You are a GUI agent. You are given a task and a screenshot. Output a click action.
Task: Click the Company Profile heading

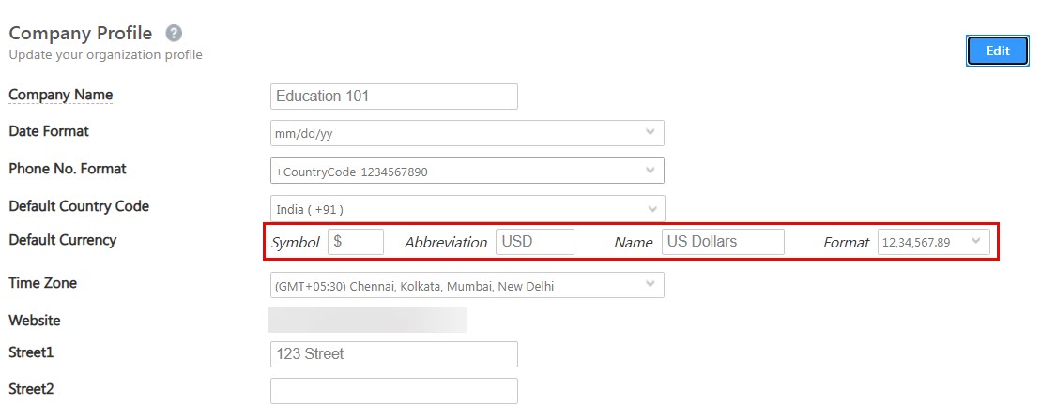point(81,33)
